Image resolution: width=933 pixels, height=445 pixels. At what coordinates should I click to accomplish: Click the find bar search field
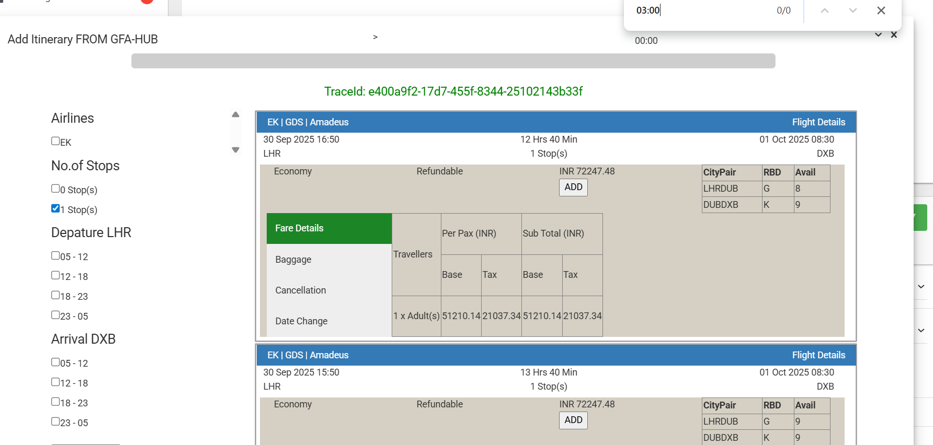coord(701,10)
